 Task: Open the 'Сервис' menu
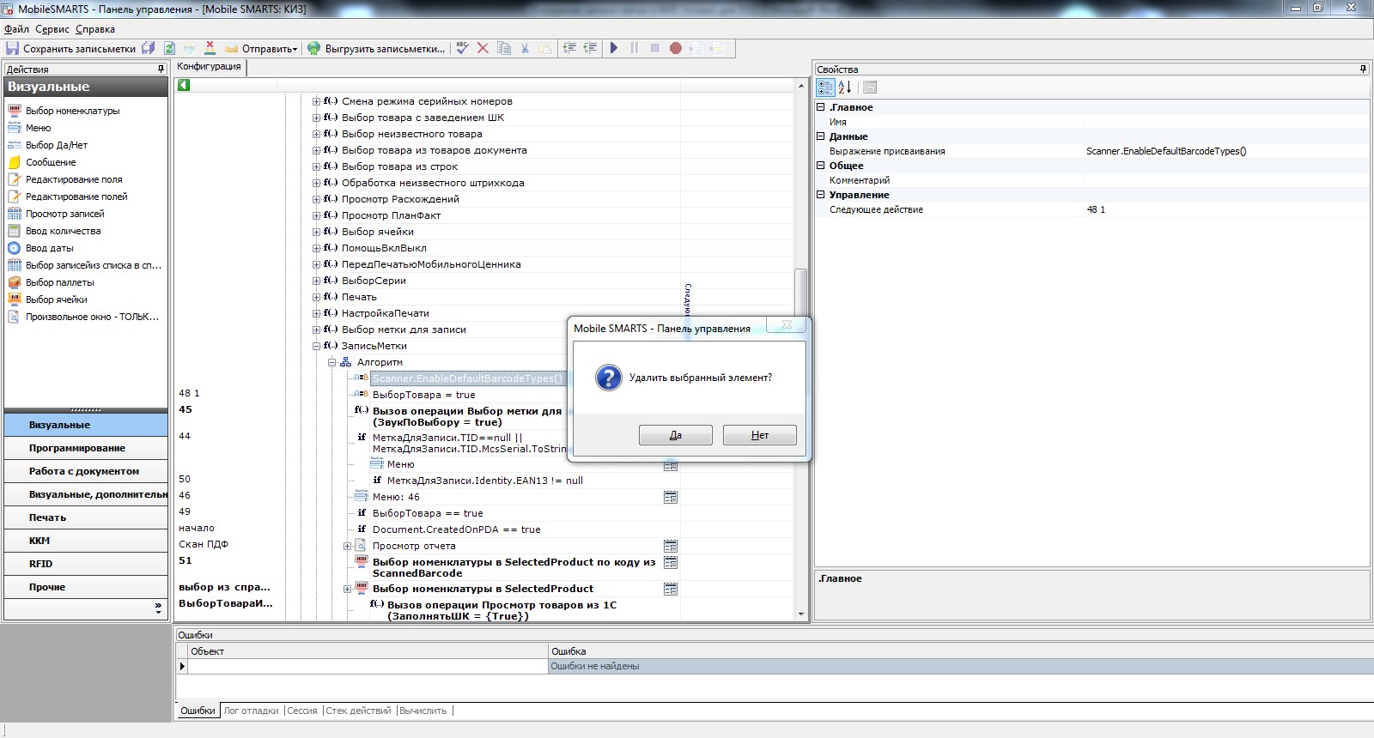click(x=52, y=29)
